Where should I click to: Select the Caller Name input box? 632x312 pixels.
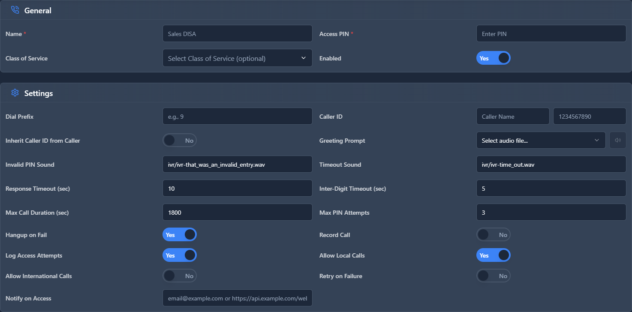(512, 116)
